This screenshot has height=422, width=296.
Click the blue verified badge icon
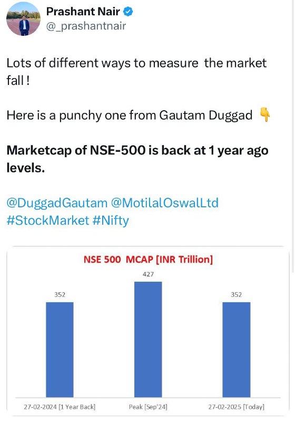tap(128, 12)
